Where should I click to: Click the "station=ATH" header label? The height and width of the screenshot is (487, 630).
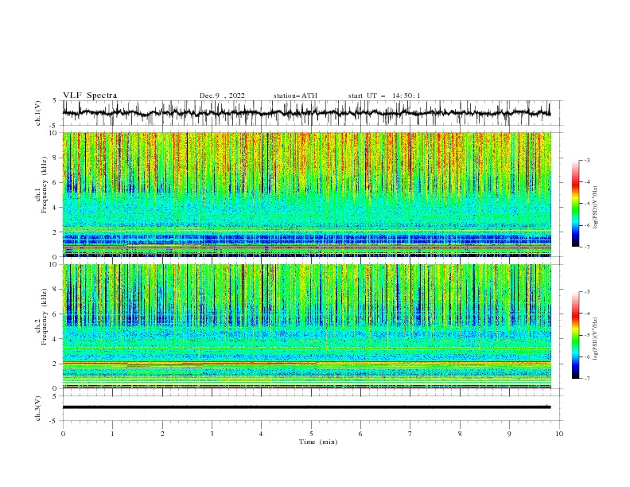pos(295,95)
